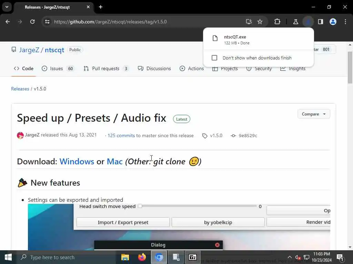Open site information icon in address bar

(x=47, y=22)
